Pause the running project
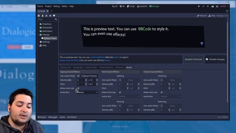This screenshot has width=236, height=133. tap(203, 6)
